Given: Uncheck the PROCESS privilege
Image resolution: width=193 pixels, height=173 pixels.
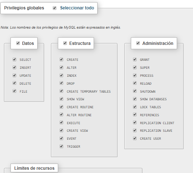Looking at the screenshot, I should tap(135, 75).
